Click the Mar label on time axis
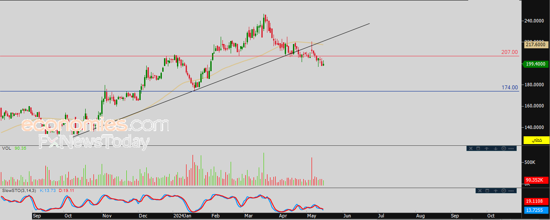Image resolution: width=550 pixels, height=220 pixels. point(249,215)
